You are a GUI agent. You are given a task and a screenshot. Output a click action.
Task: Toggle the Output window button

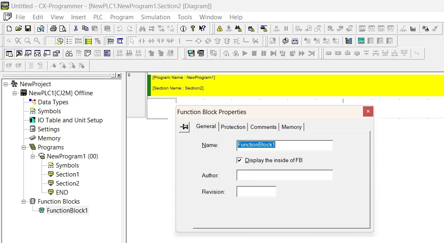(x=18, y=53)
